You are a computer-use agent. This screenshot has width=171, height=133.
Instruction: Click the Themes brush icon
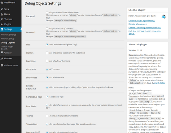point(2,19)
